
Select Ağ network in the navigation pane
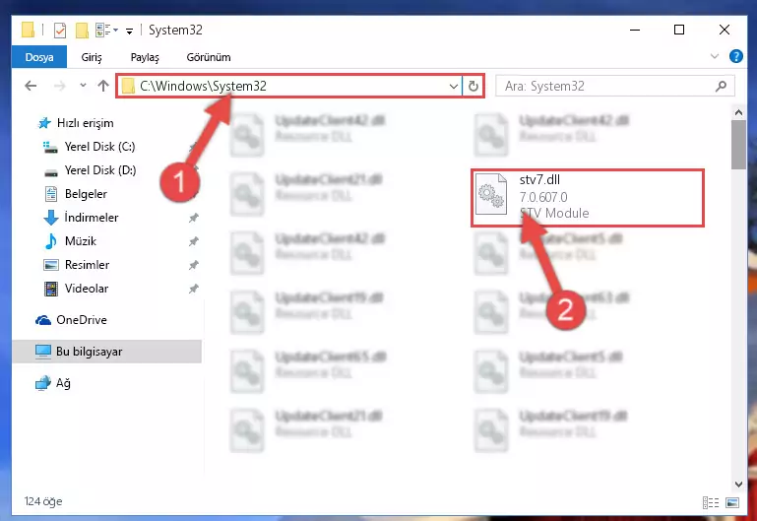(52, 383)
